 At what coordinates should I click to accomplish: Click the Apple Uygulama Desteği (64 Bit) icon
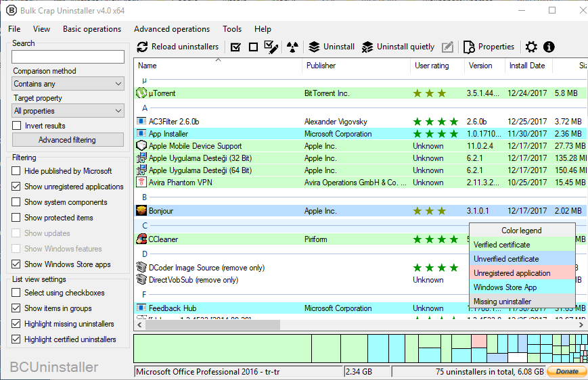pyautogui.click(x=141, y=170)
